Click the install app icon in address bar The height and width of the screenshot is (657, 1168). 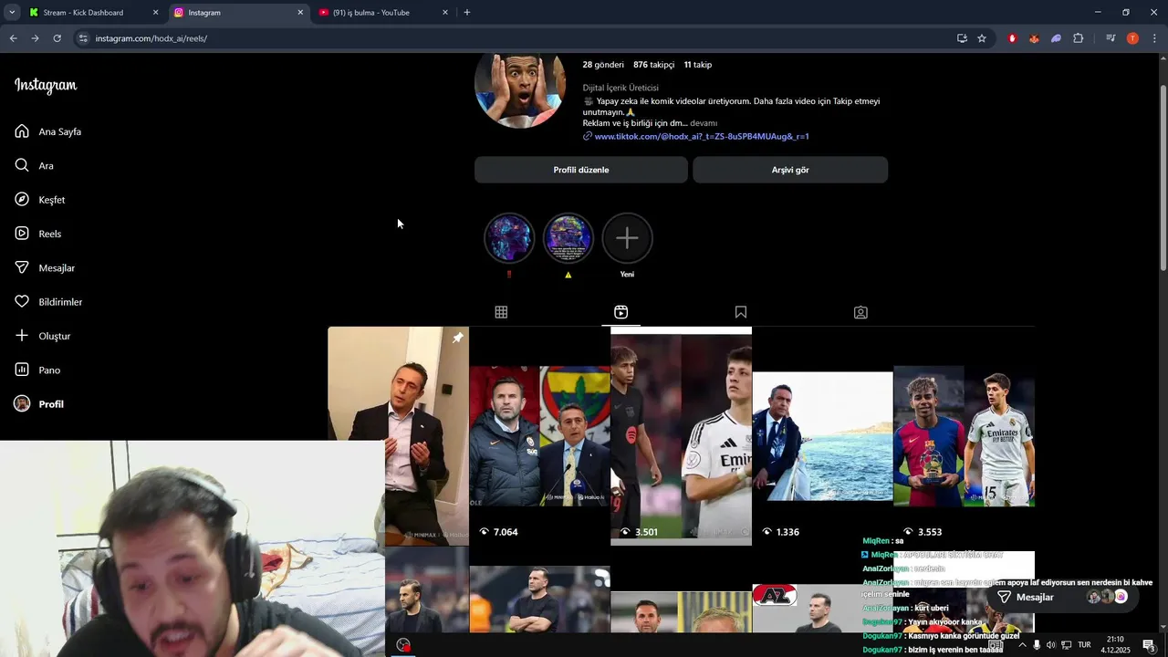pos(962,38)
